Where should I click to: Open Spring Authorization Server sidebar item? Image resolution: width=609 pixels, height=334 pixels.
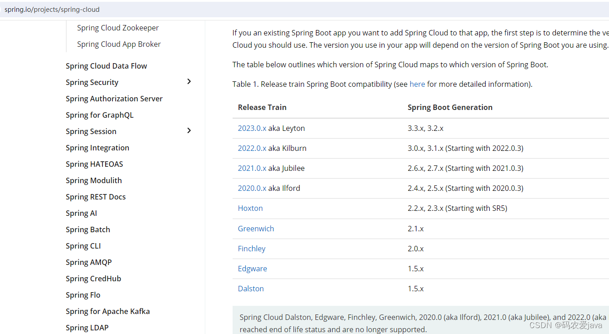[114, 99]
